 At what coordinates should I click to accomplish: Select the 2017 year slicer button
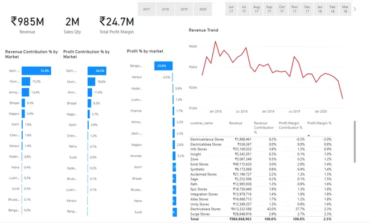point(146,9)
